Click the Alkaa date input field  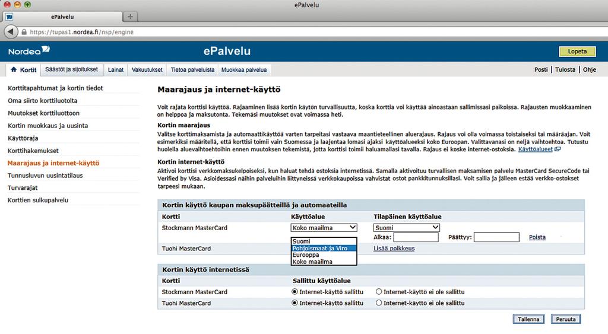click(416, 237)
